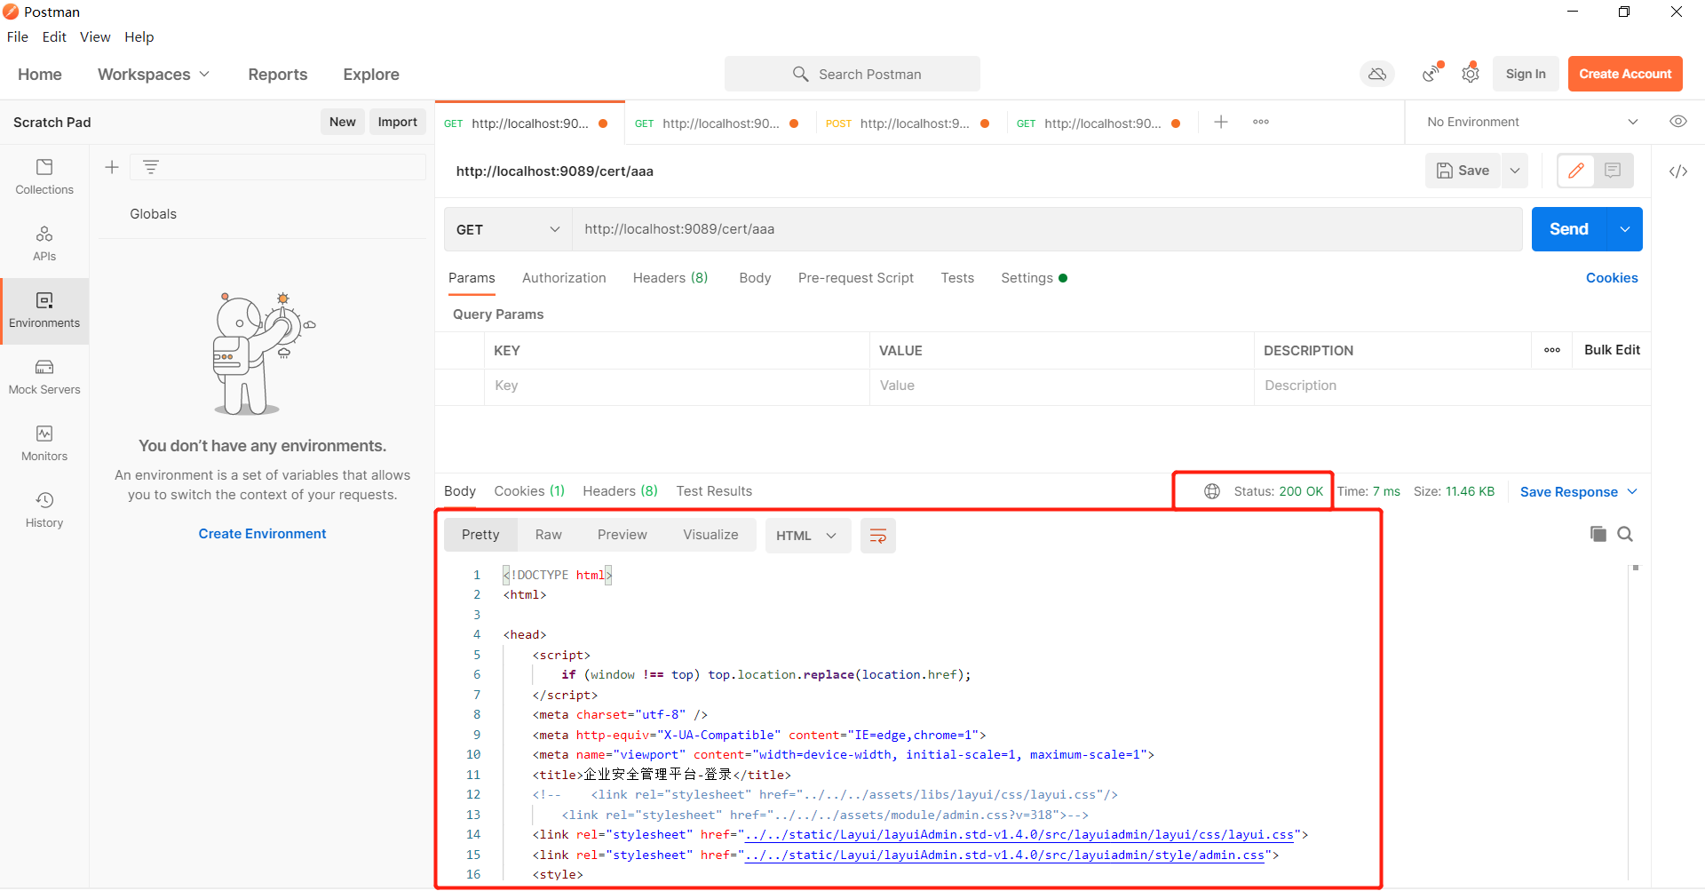The image size is (1705, 891).
Task: Open Cookies link under Send
Action: coord(1612,278)
